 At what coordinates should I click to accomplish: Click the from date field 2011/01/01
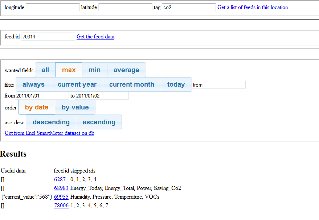[42, 96]
